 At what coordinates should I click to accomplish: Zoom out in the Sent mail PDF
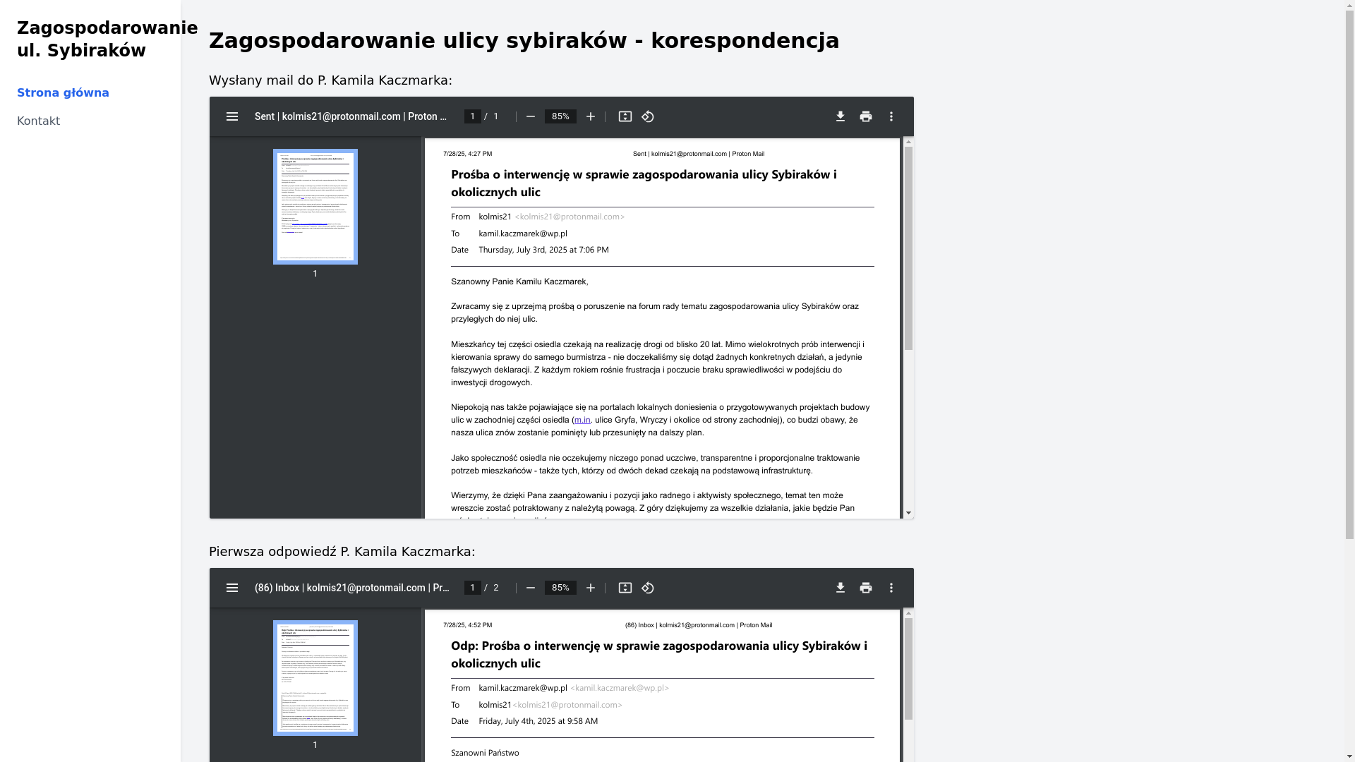coord(531,116)
